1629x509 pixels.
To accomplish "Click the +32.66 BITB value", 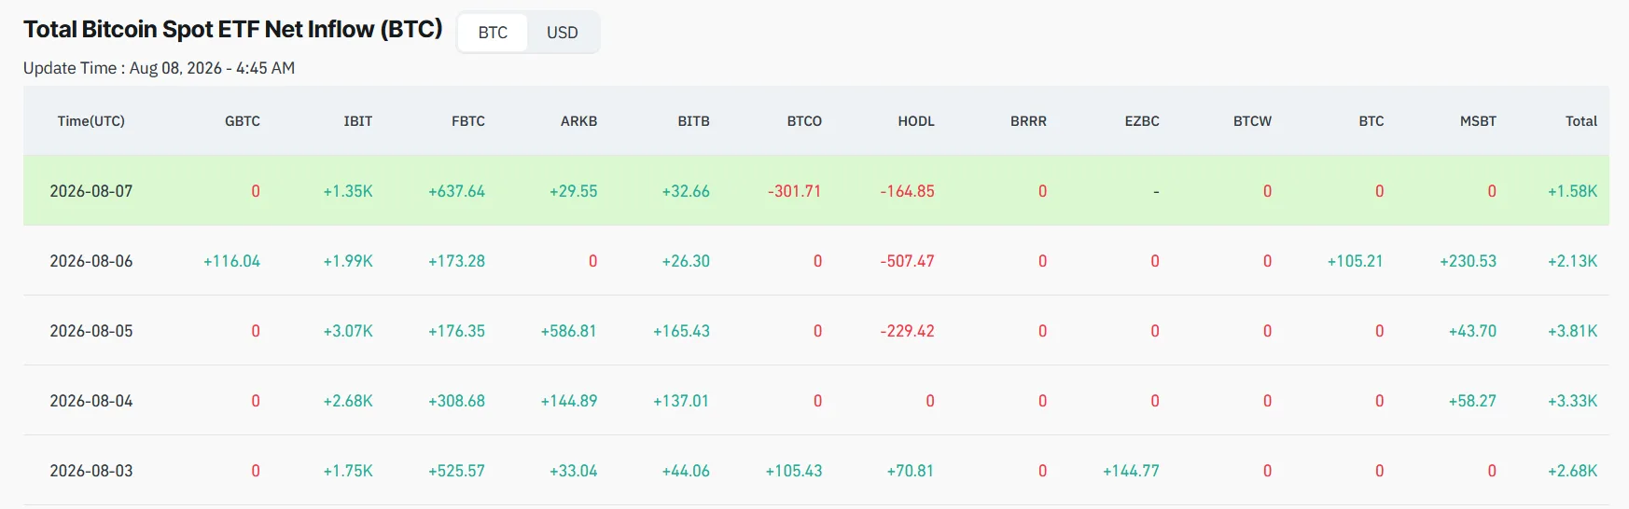I will 686,191.
